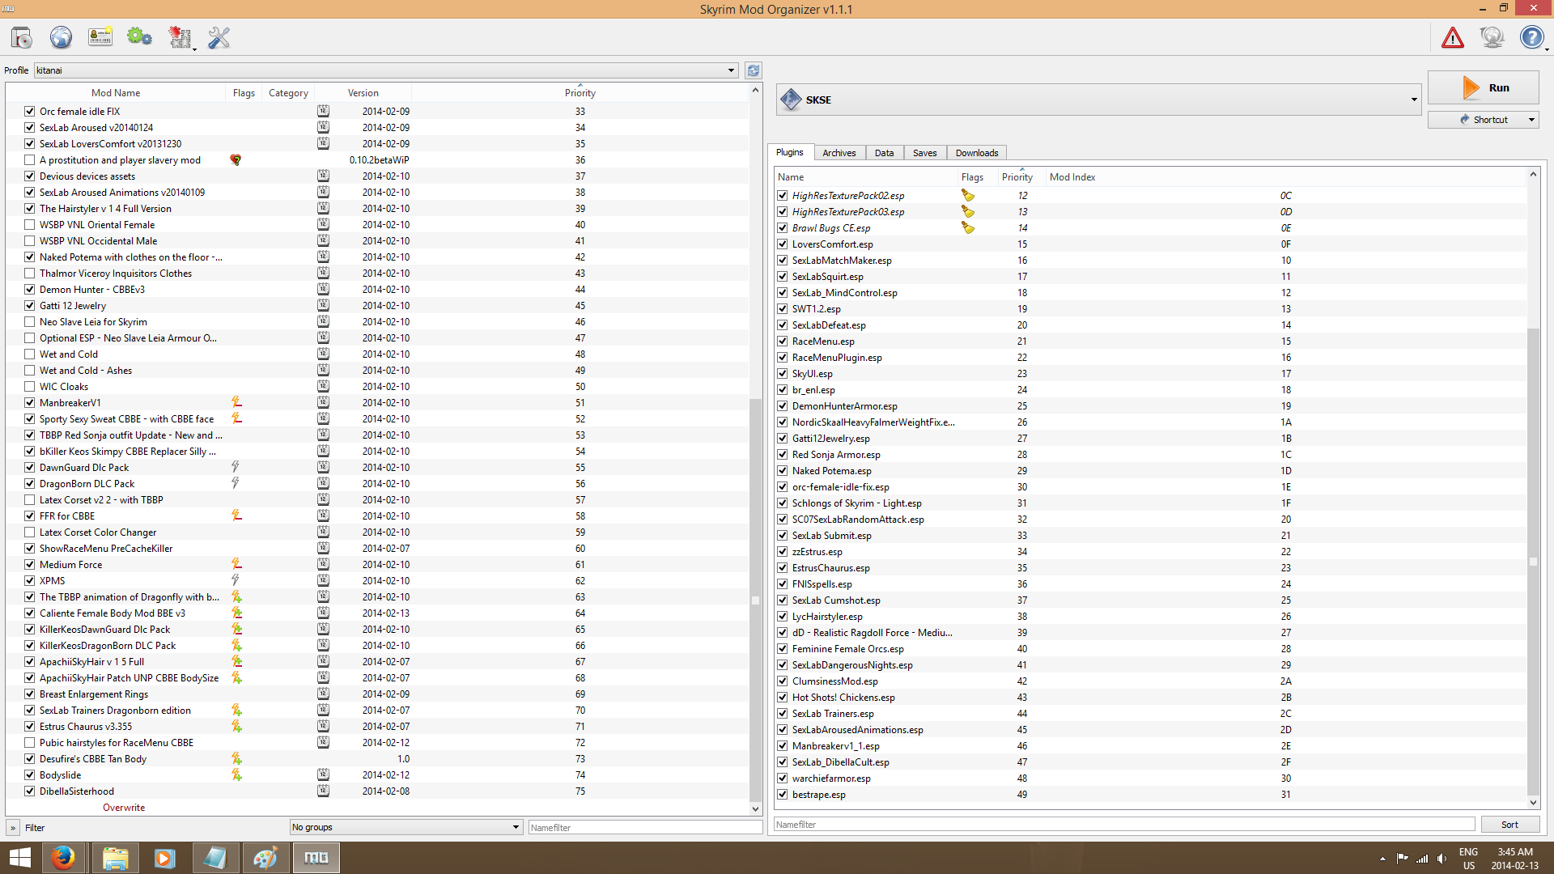Open the Saves tab

coord(924,153)
